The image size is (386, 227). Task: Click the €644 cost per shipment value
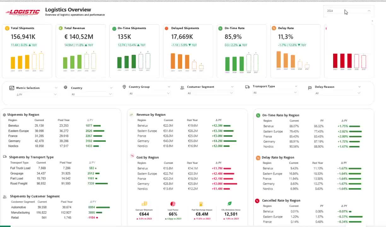[x=144, y=214]
